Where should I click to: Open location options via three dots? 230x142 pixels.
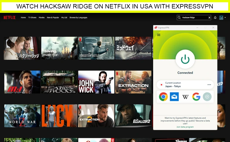coord(209,85)
